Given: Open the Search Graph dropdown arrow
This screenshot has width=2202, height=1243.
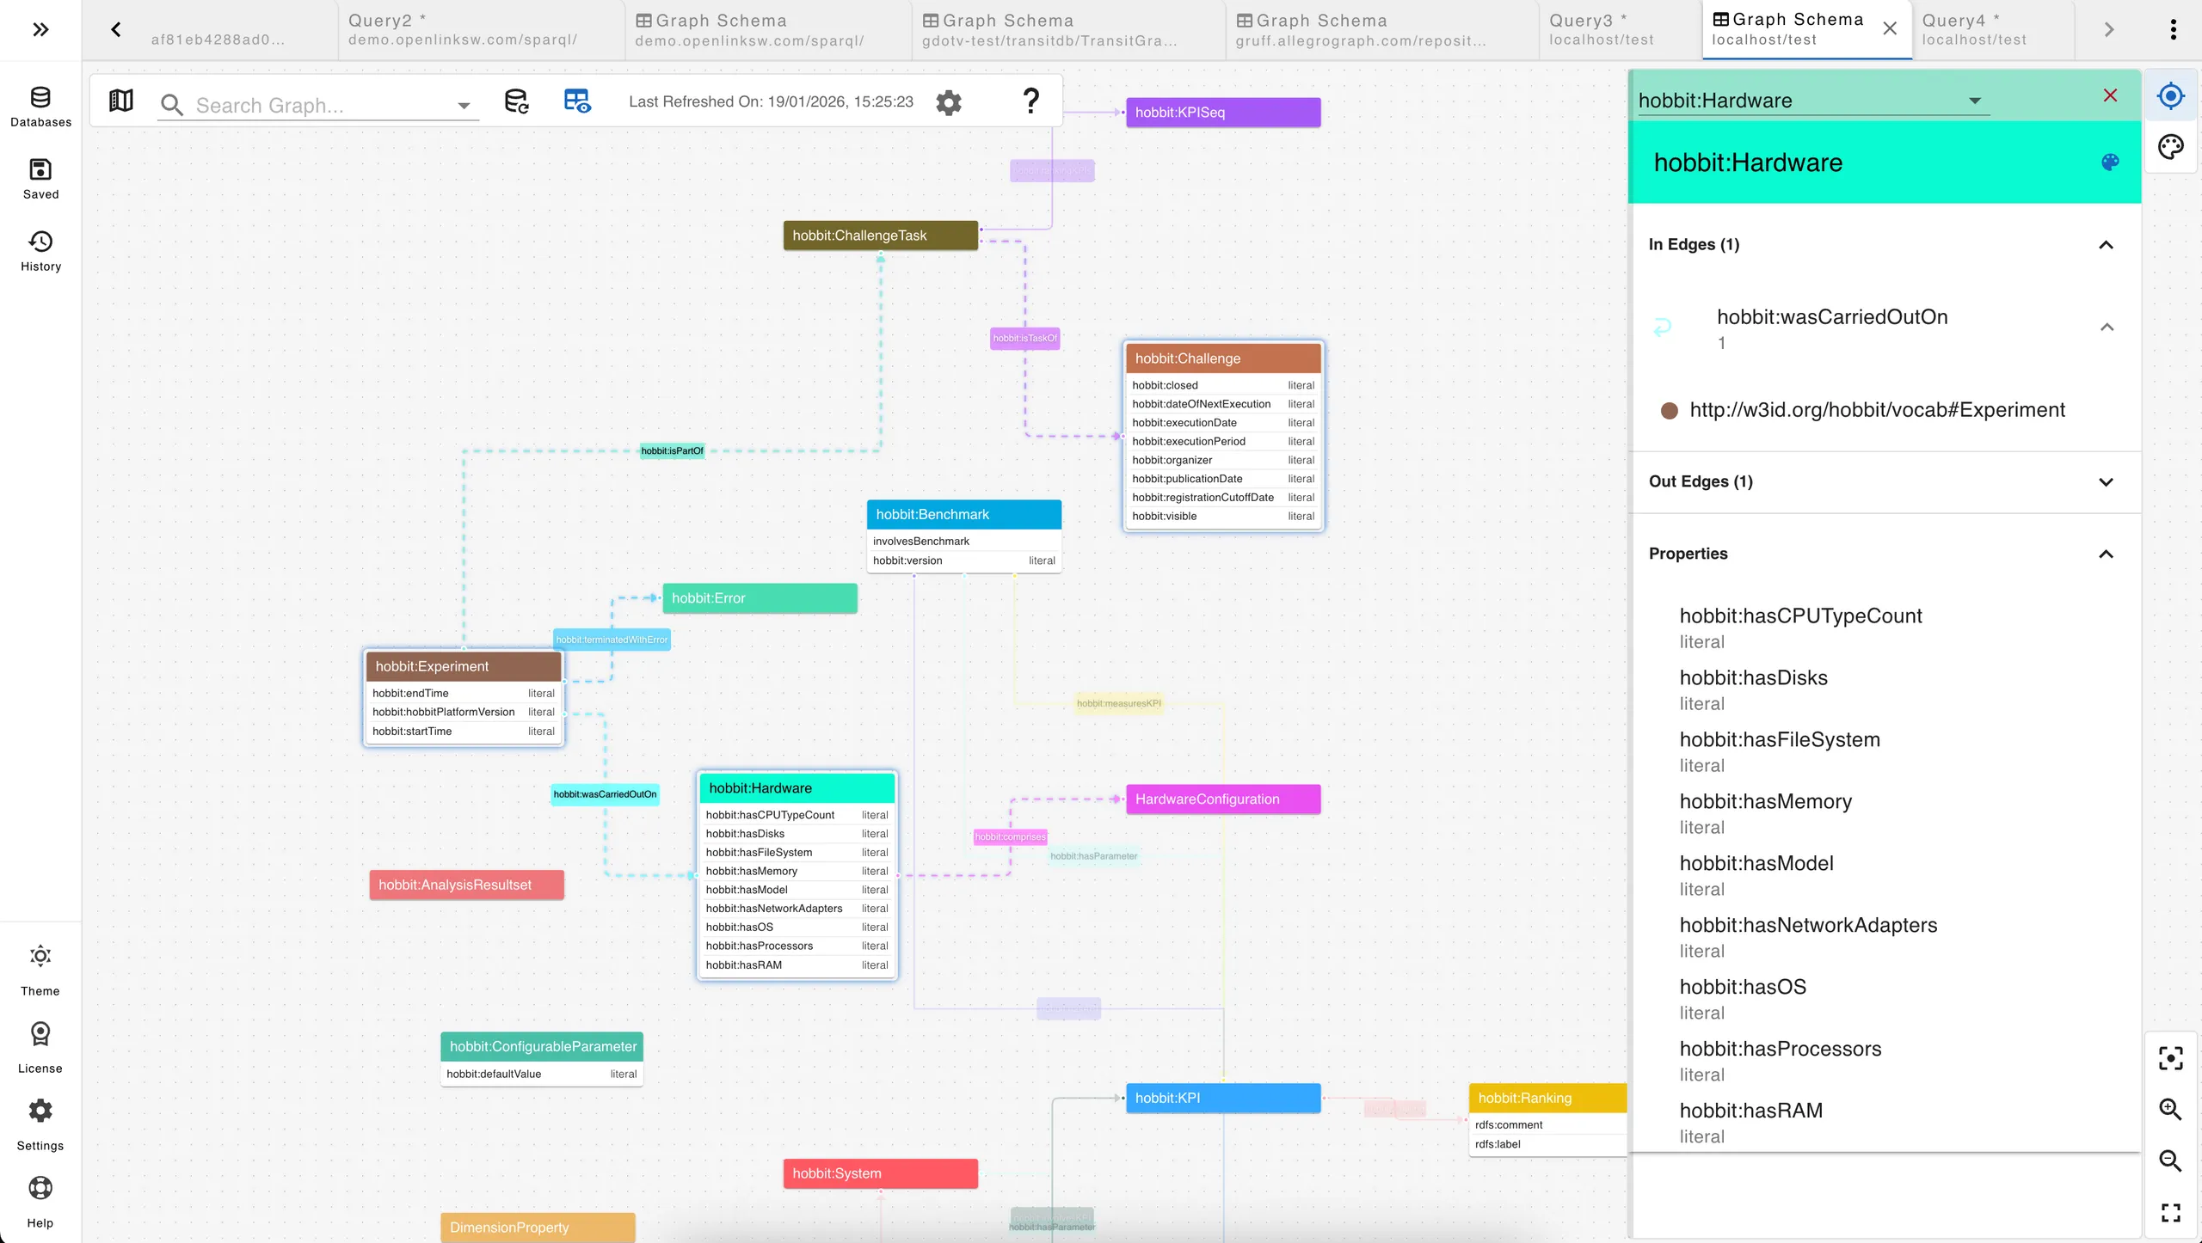Looking at the screenshot, I should point(464,106).
